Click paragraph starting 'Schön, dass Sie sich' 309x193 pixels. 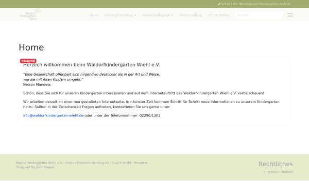click(144, 93)
